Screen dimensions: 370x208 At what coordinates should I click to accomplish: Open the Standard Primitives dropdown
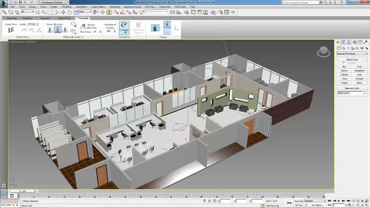point(352,54)
